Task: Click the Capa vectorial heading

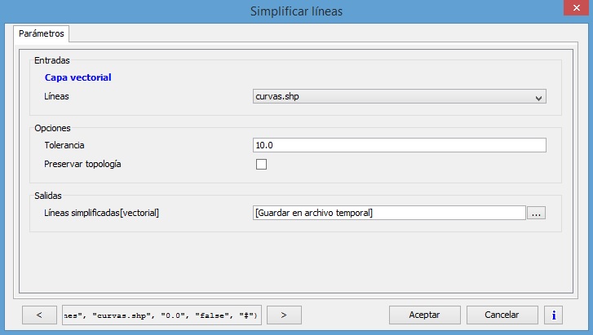Action: [x=78, y=77]
